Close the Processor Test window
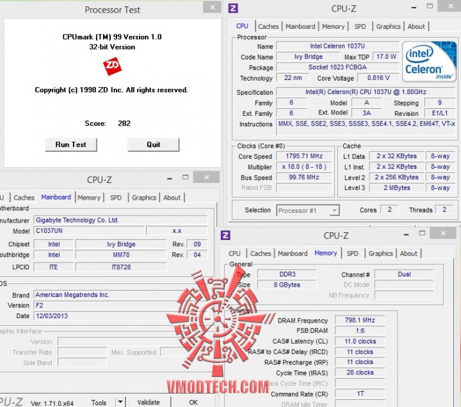The width and height of the screenshot is (461, 407). point(213,7)
